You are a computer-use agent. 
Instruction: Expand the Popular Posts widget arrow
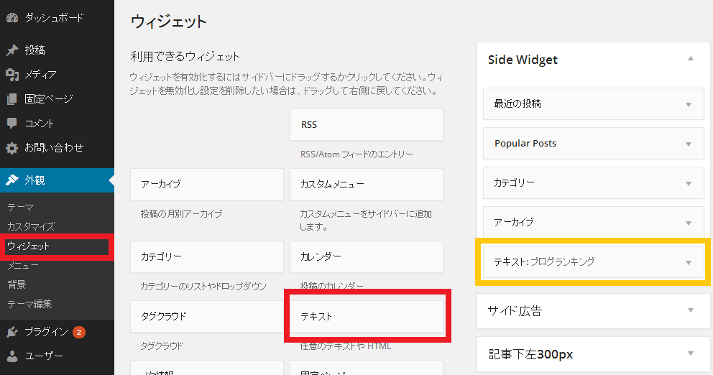tap(688, 144)
